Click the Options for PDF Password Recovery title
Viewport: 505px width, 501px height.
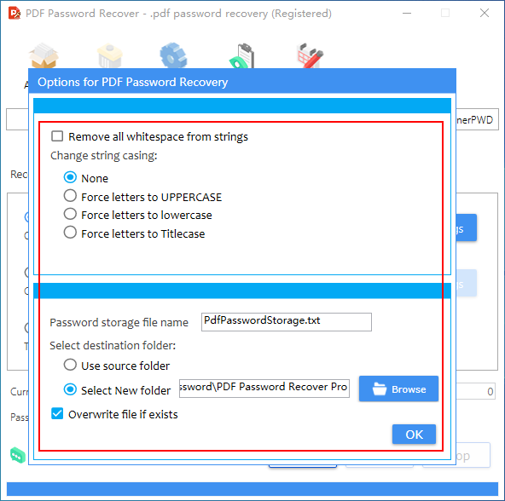(133, 82)
